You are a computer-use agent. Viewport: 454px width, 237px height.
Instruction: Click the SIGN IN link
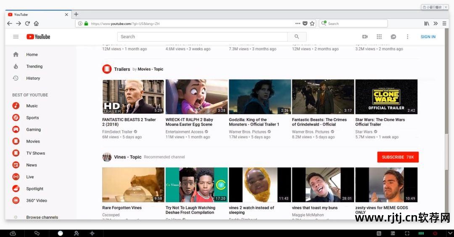(428, 37)
